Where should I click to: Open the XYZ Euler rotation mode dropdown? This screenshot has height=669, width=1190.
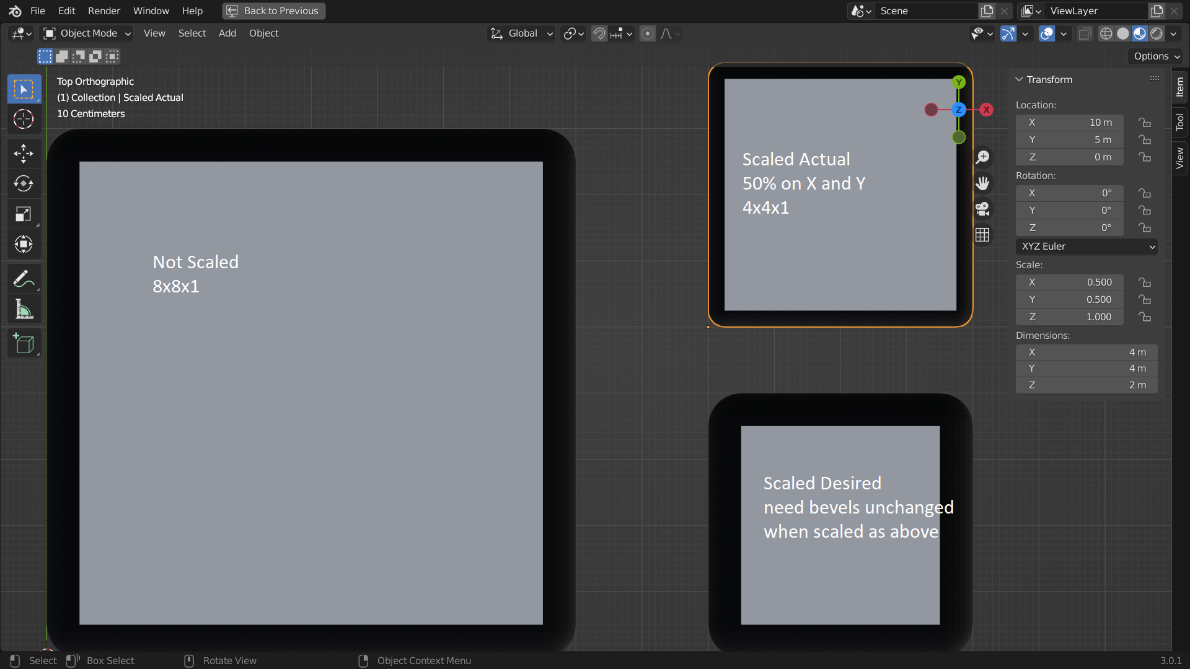tap(1086, 247)
